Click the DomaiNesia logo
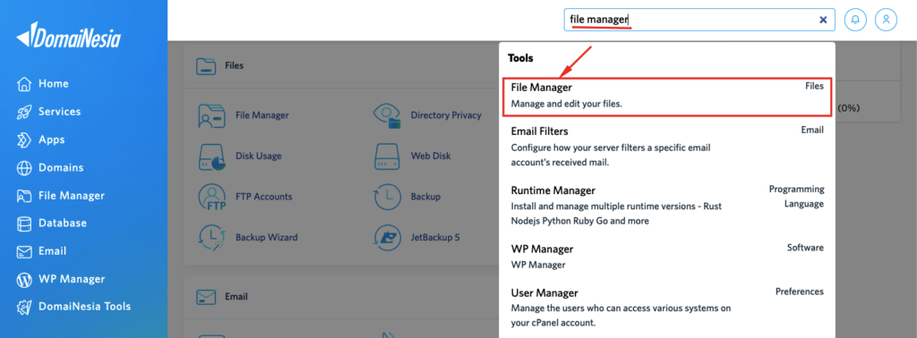Screen dimensions: 917x338 (68, 37)
